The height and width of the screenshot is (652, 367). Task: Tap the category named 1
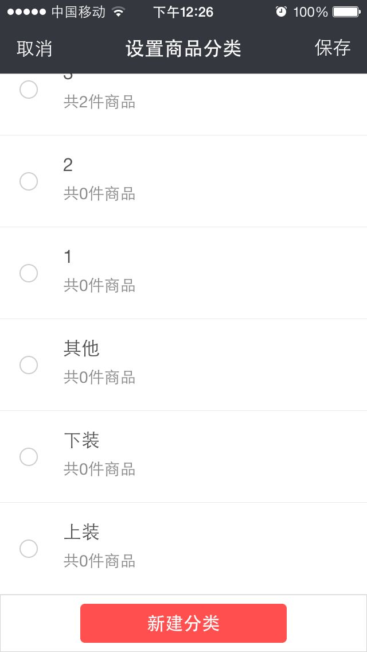[x=68, y=257]
